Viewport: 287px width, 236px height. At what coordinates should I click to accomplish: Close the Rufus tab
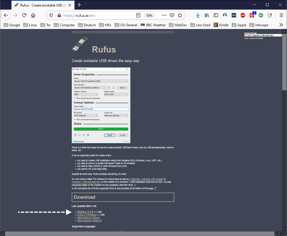[70, 5]
